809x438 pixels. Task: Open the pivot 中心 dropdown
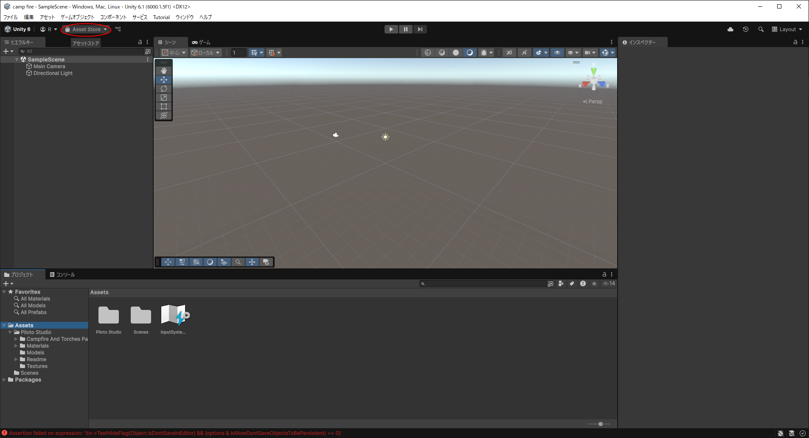174,53
